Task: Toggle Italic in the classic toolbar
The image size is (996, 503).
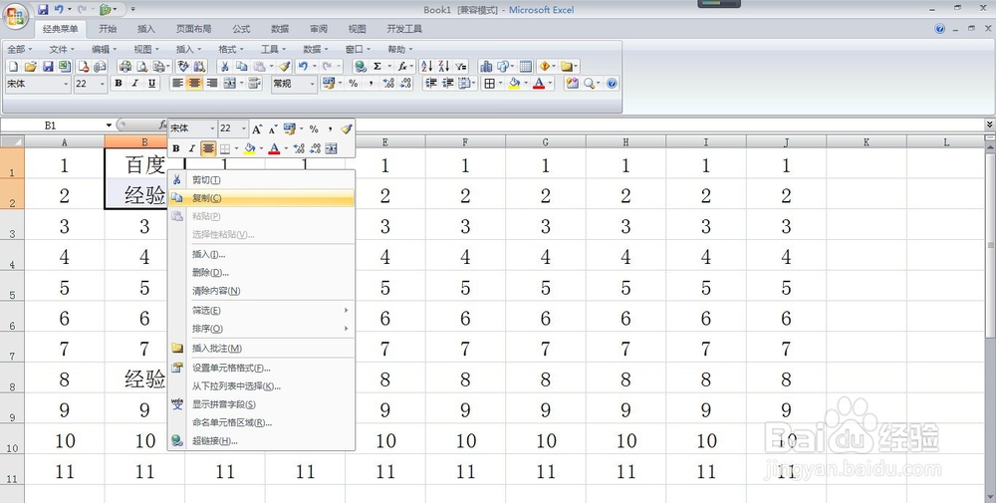Action: (x=134, y=84)
